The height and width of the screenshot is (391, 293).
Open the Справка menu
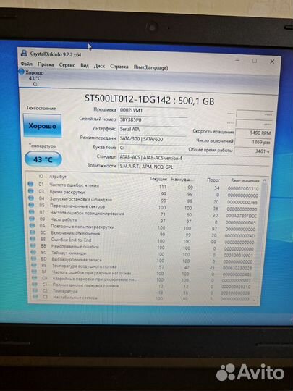click(x=119, y=67)
